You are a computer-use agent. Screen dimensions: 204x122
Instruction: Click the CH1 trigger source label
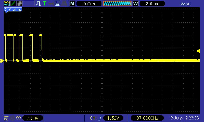pos(93,118)
